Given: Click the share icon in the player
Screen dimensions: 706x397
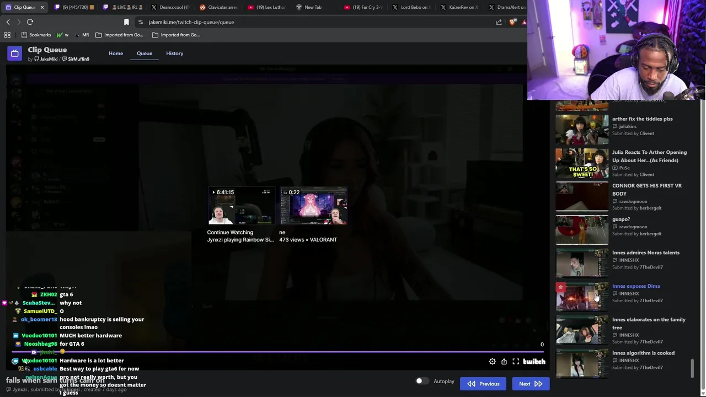Looking at the screenshot, I should point(504,361).
